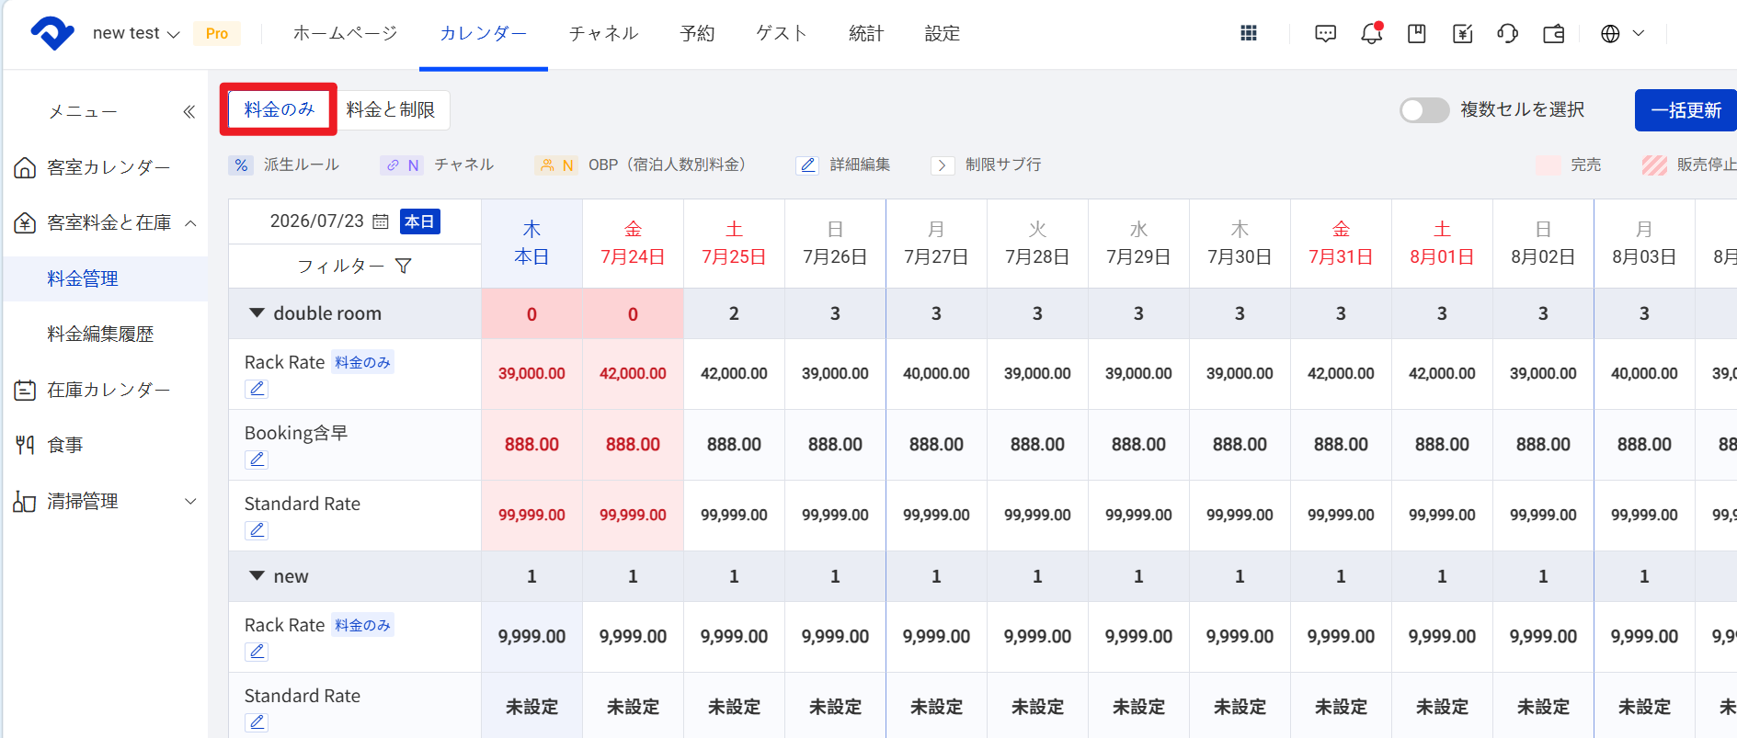Click the apps grid icon
Screen dimensions: 1737x738
1248,33
